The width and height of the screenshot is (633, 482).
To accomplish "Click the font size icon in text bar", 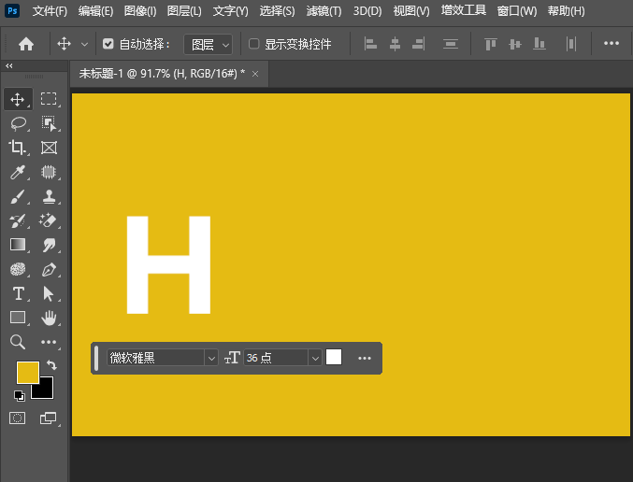I will (x=232, y=358).
